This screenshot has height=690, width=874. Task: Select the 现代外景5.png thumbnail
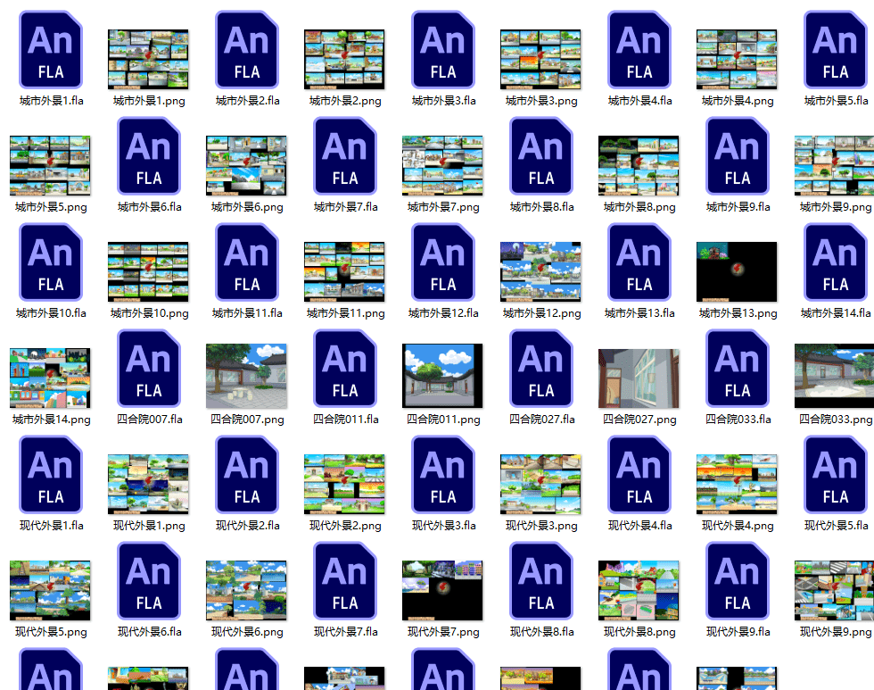click(x=50, y=590)
